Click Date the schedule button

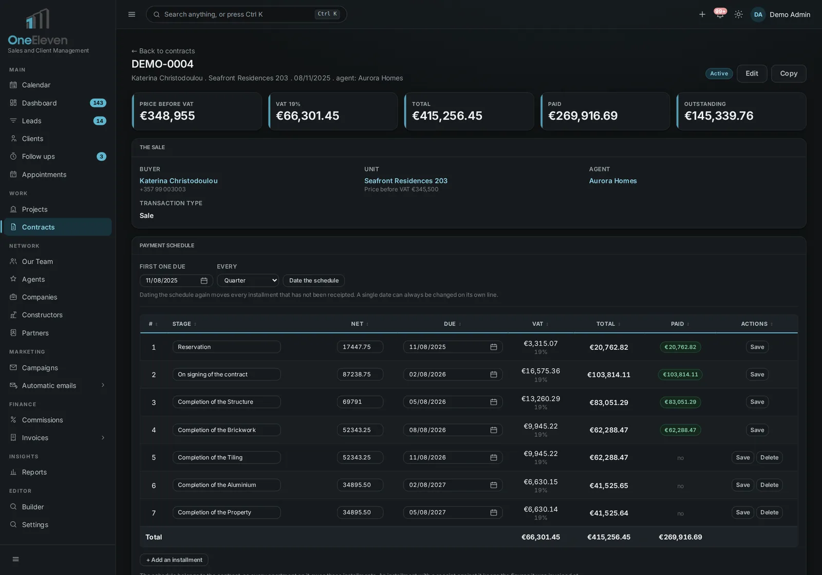[x=314, y=281]
